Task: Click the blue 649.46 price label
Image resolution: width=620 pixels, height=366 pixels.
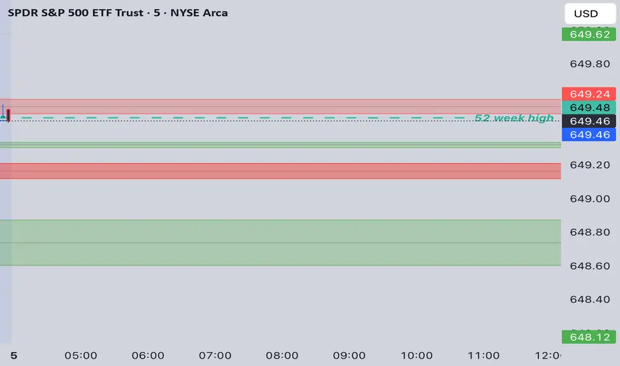Action: click(x=588, y=134)
